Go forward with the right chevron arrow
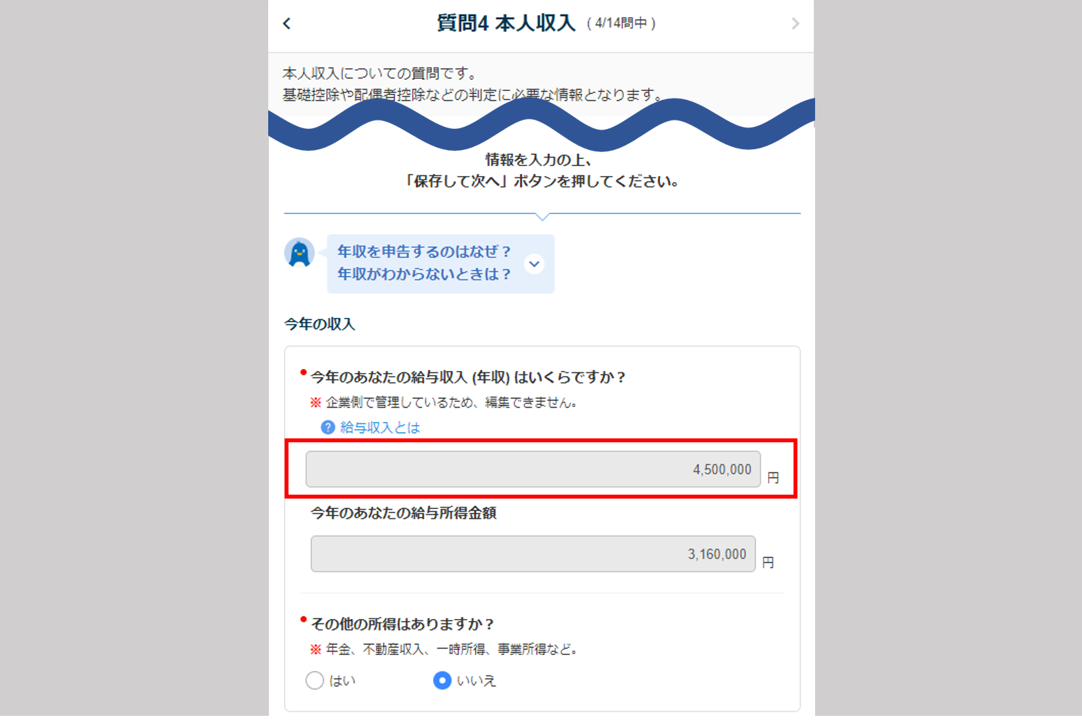This screenshot has height=723, width=1082. 795,24
